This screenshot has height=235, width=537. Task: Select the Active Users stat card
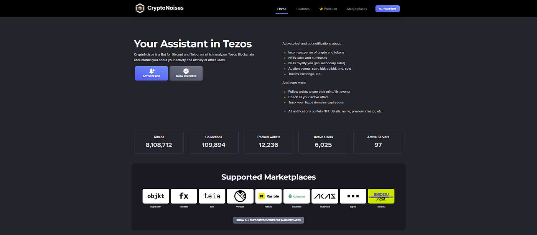point(323,142)
